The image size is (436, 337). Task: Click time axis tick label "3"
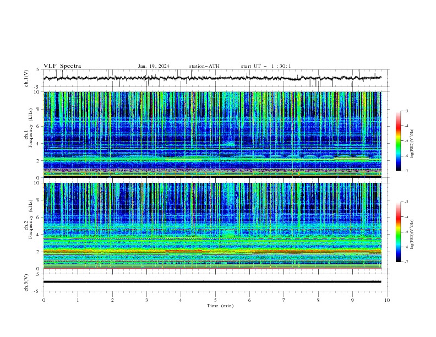[x=146, y=300]
